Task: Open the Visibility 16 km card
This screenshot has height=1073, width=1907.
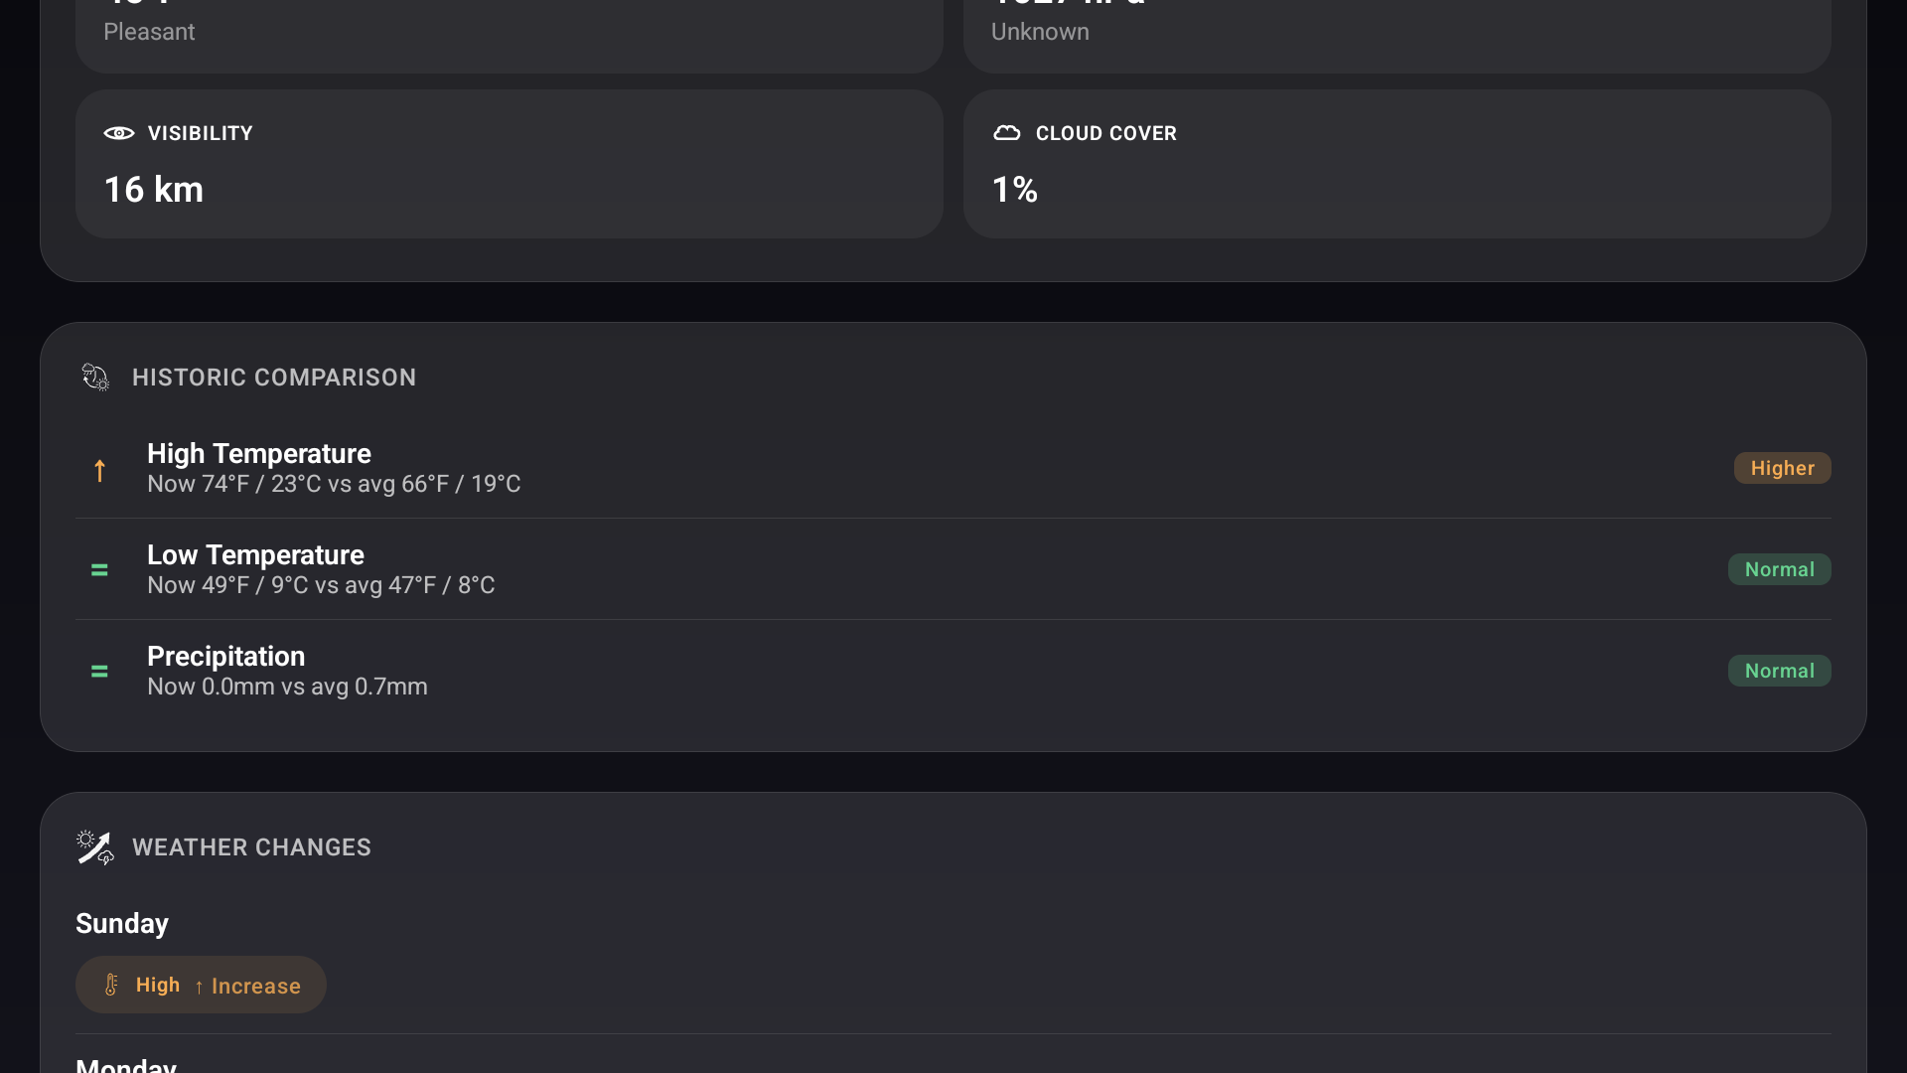Action: 509,164
